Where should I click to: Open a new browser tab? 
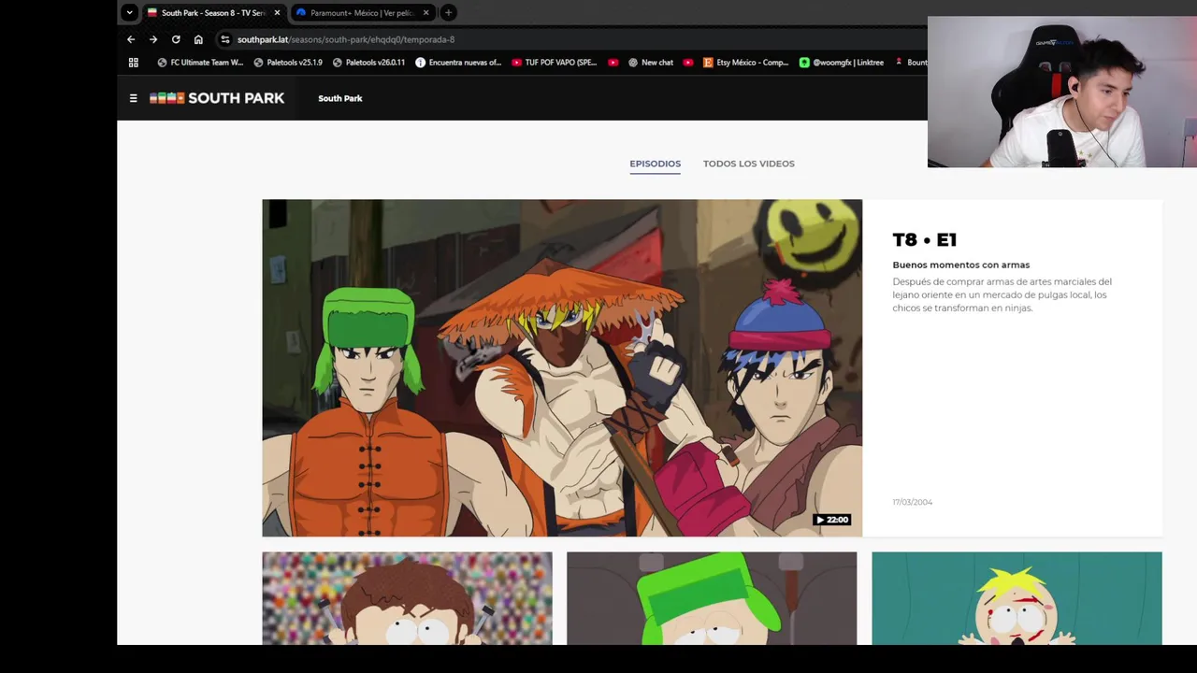click(449, 13)
